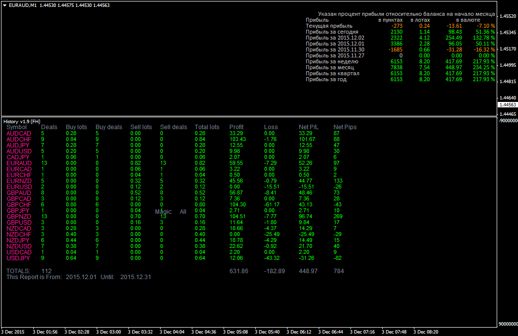Click the Deals column header
The height and width of the screenshot is (336, 518).
tap(49, 127)
